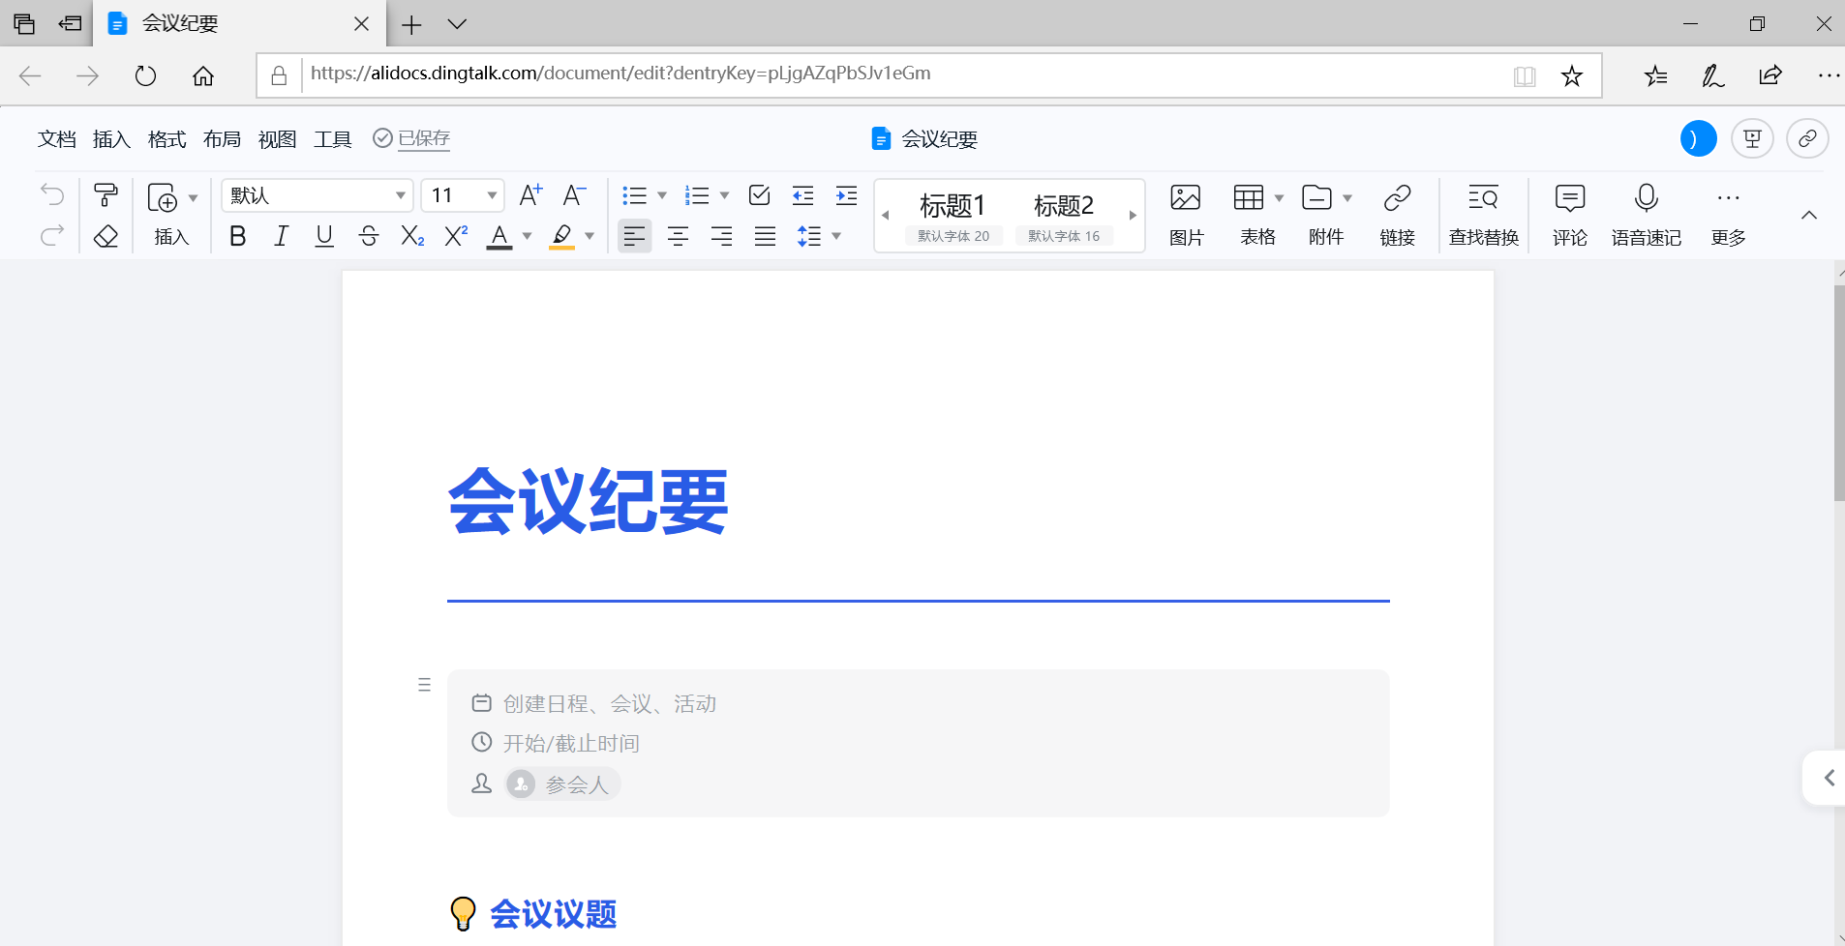The height and width of the screenshot is (946, 1845).
Task: Select the format painter tool
Action: 106,195
